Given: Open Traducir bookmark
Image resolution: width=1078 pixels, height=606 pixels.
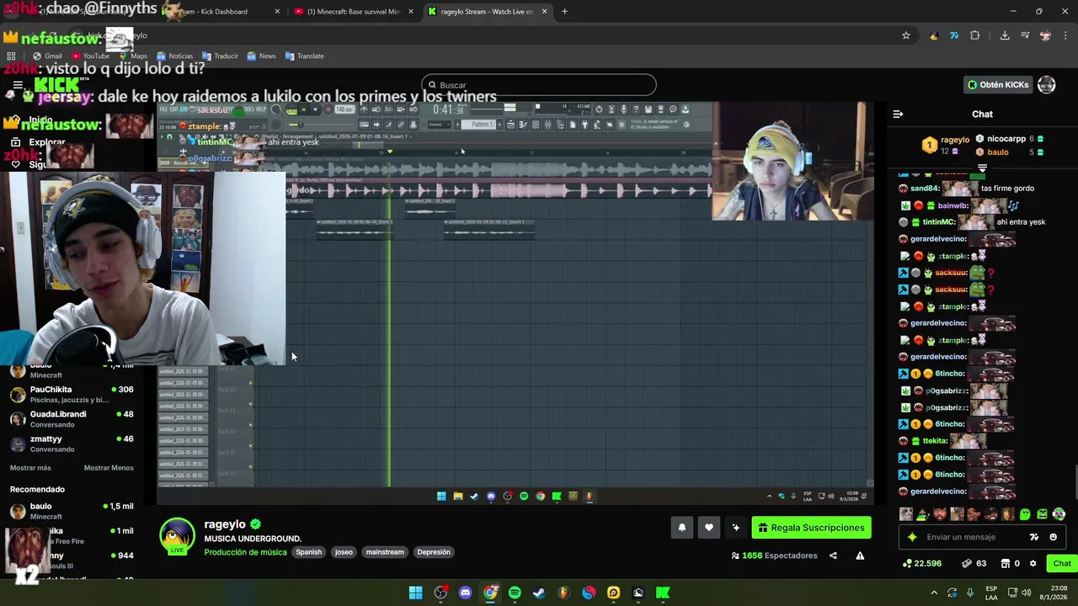Looking at the screenshot, I should (220, 56).
